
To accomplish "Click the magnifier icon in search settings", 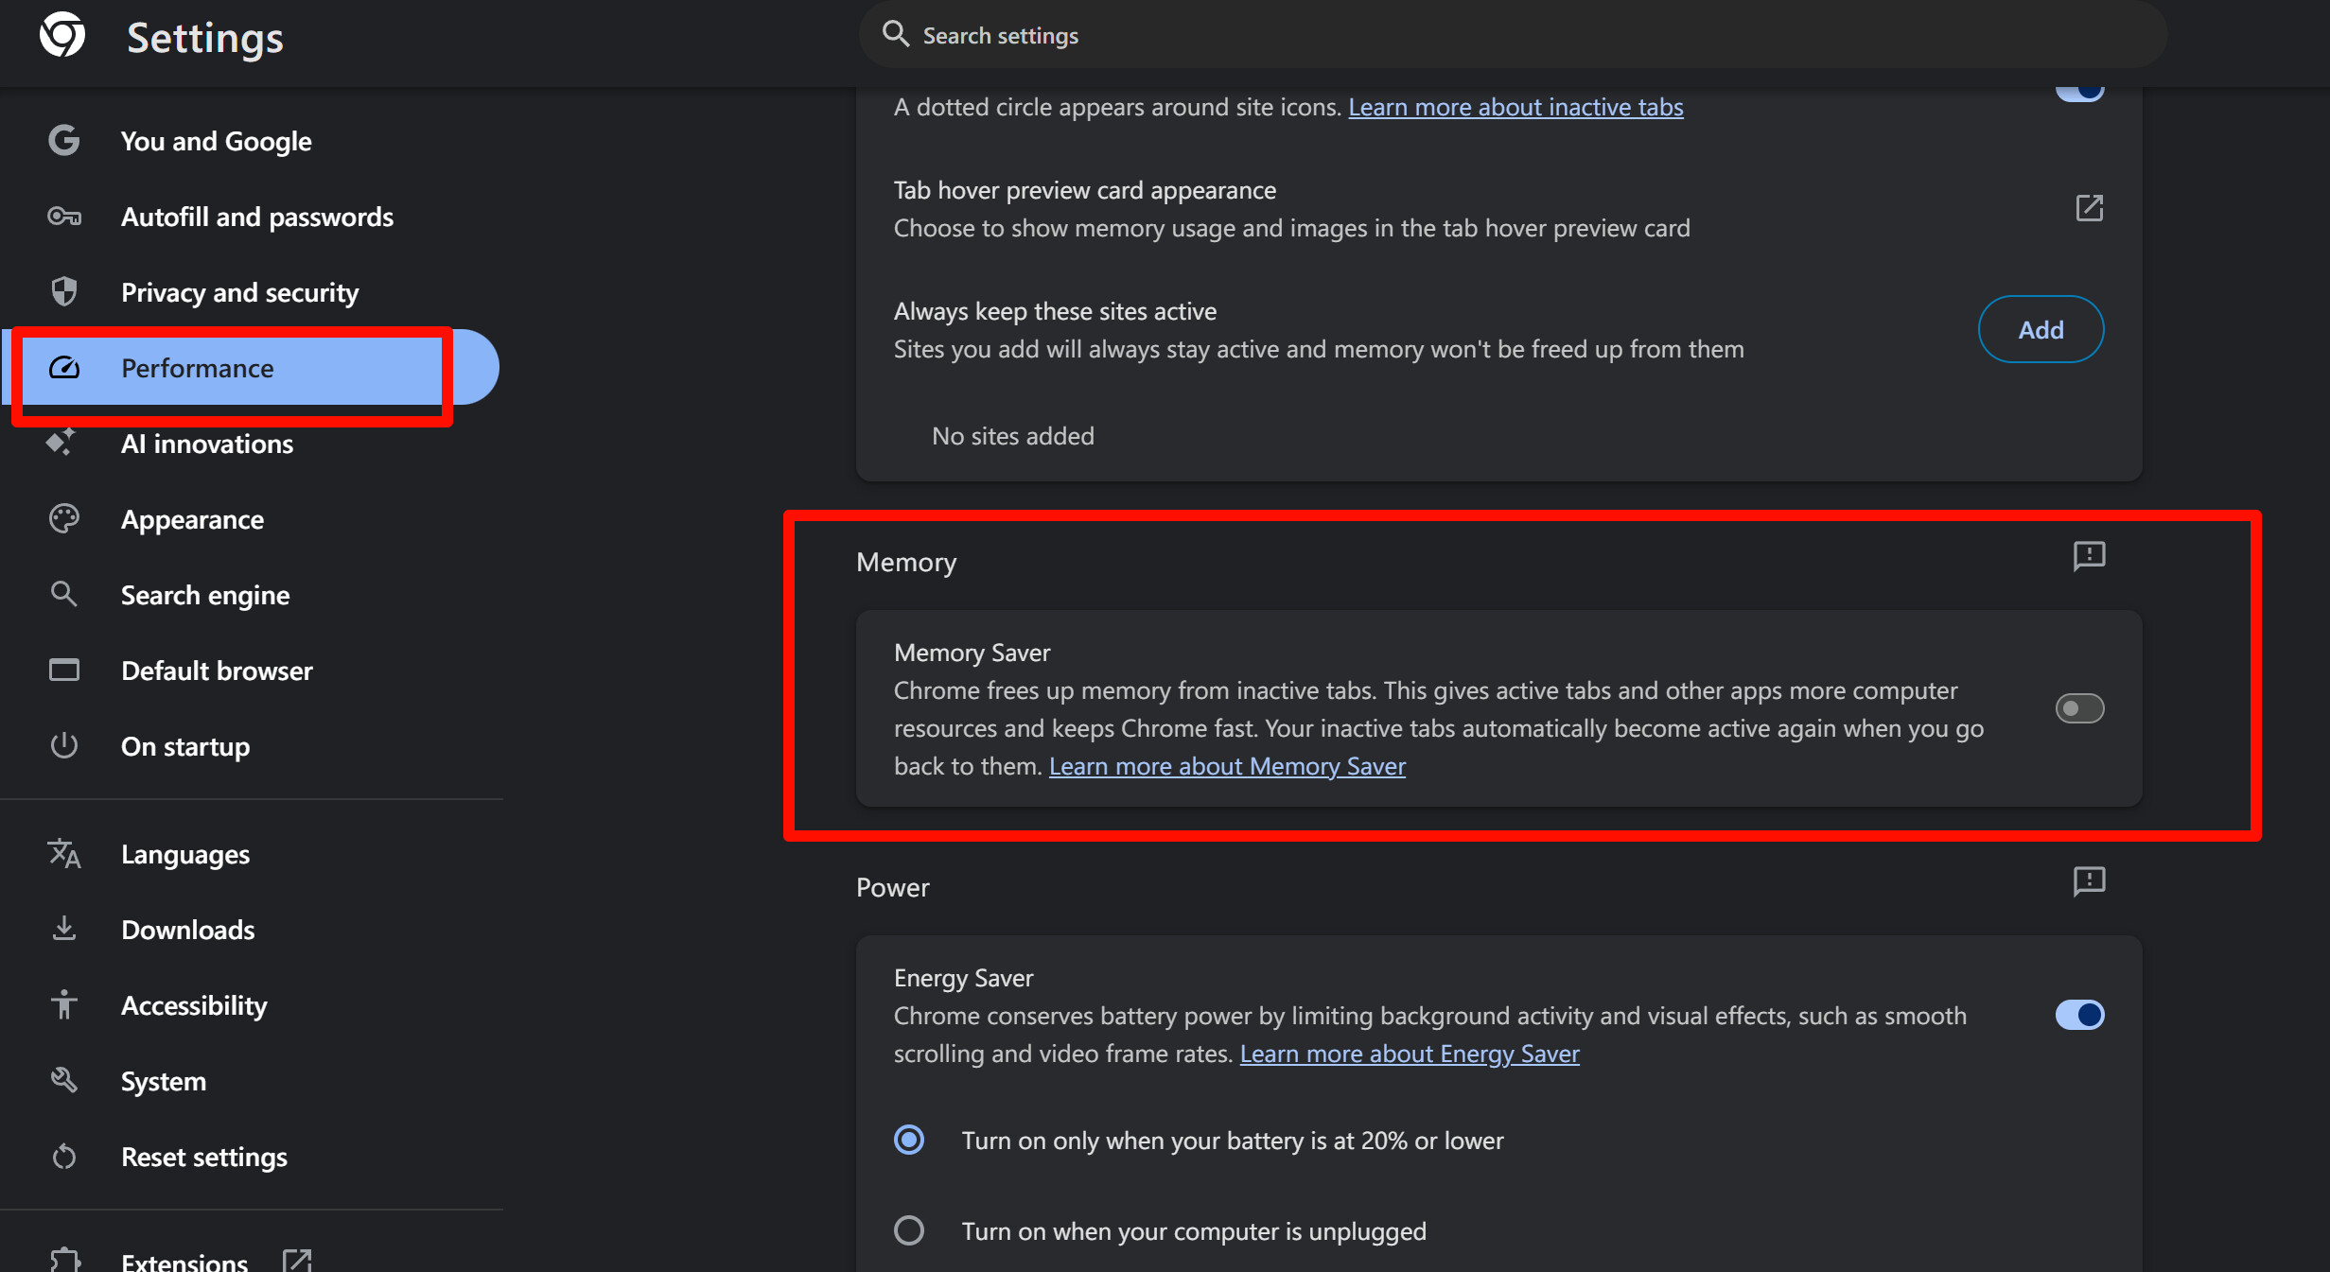I will point(895,34).
